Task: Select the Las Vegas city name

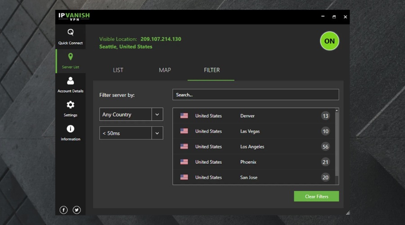Action: pyautogui.click(x=250, y=131)
